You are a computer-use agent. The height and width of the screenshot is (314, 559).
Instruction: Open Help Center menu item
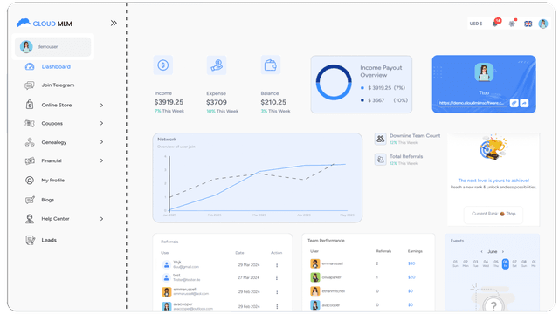click(55, 219)
